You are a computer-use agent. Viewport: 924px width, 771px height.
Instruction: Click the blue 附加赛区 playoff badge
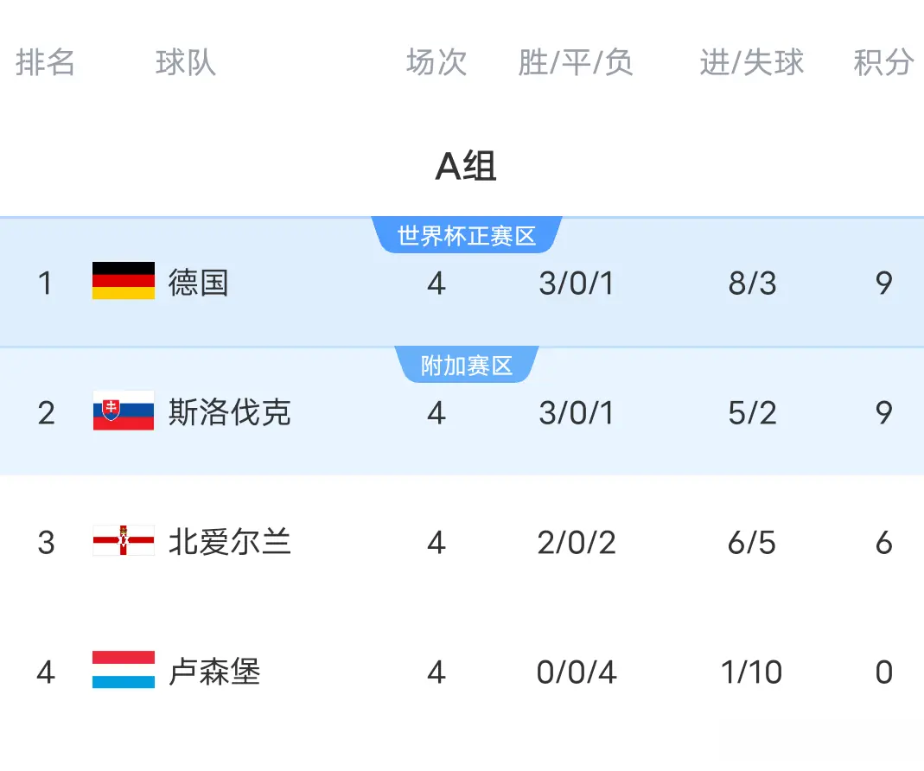468,365
